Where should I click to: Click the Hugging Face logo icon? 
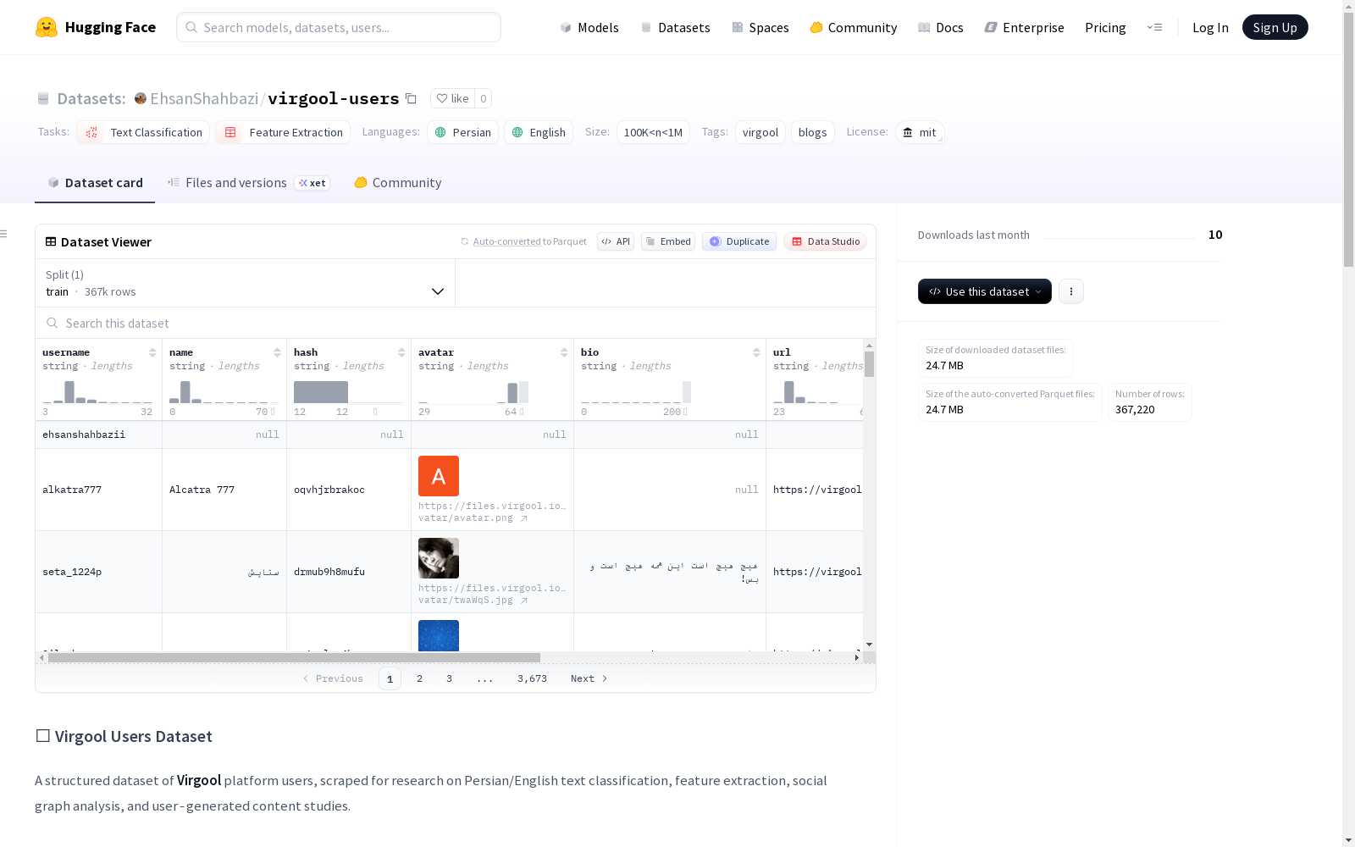[x=47, y=27]
